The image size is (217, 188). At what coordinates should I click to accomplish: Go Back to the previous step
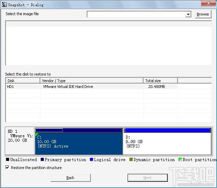pyautogui.click(x=70, y=178)
